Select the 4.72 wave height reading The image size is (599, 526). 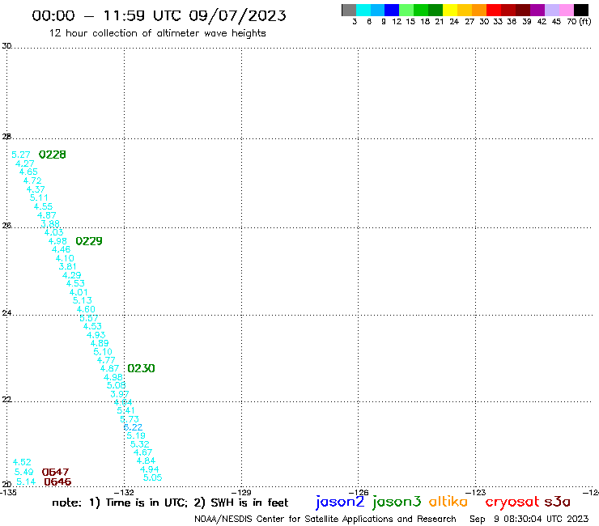(32, 180)
